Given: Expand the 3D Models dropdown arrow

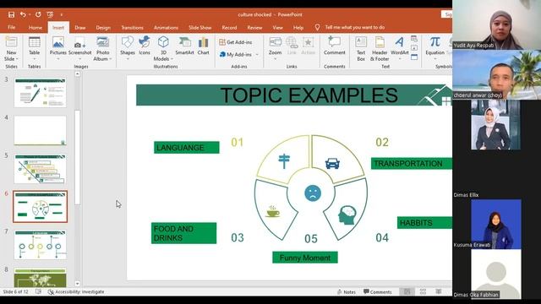Looking at the screenshot, I should [x=172, y=59].
